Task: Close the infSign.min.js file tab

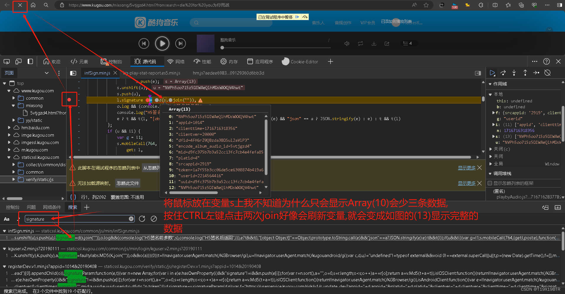Action: (115, 73)
